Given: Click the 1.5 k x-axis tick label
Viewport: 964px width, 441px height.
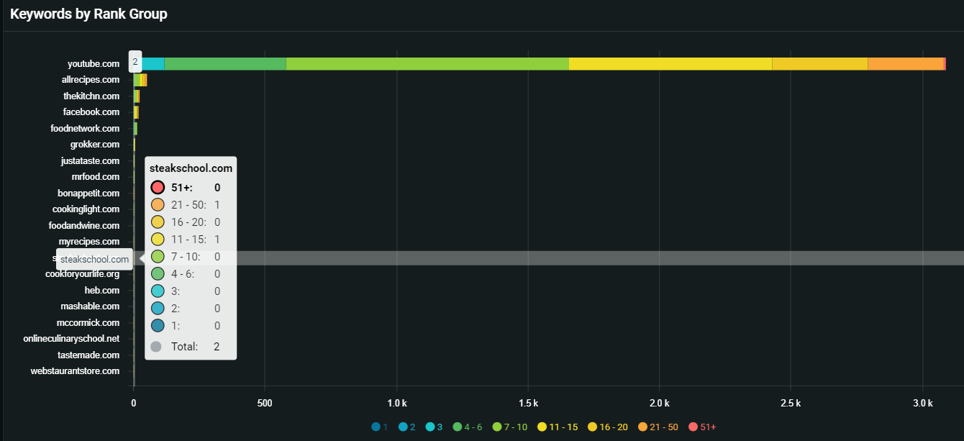Looking at the screenshot, I should 528,403.
